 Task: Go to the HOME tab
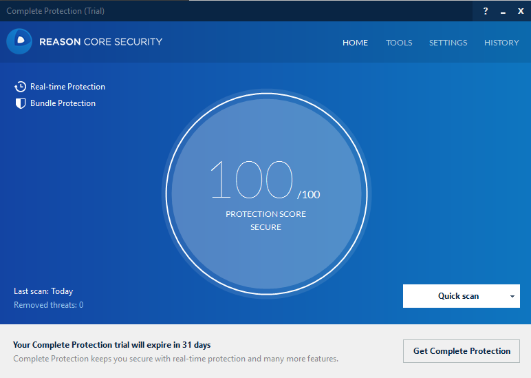[x=355, y=43]
